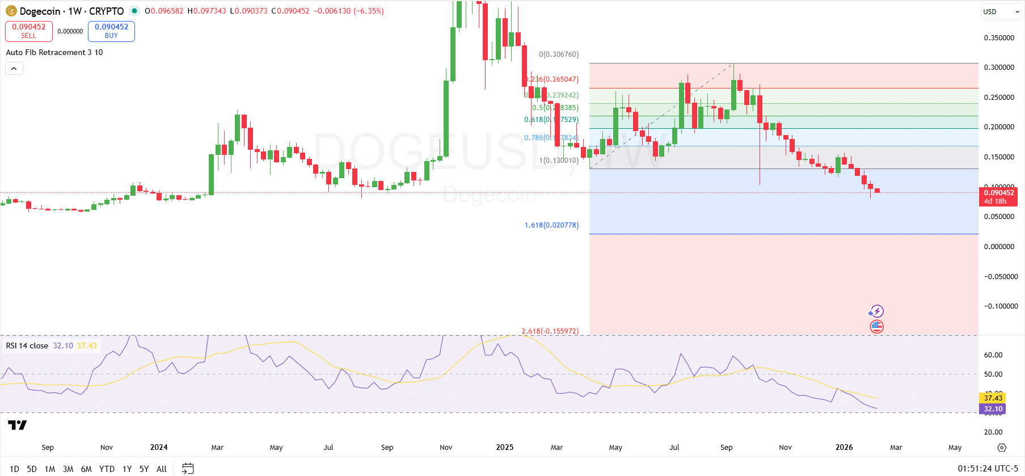
Task: Click the RSI 14 close indicator label
Action: pyautogui.click(x=27, y=346)
